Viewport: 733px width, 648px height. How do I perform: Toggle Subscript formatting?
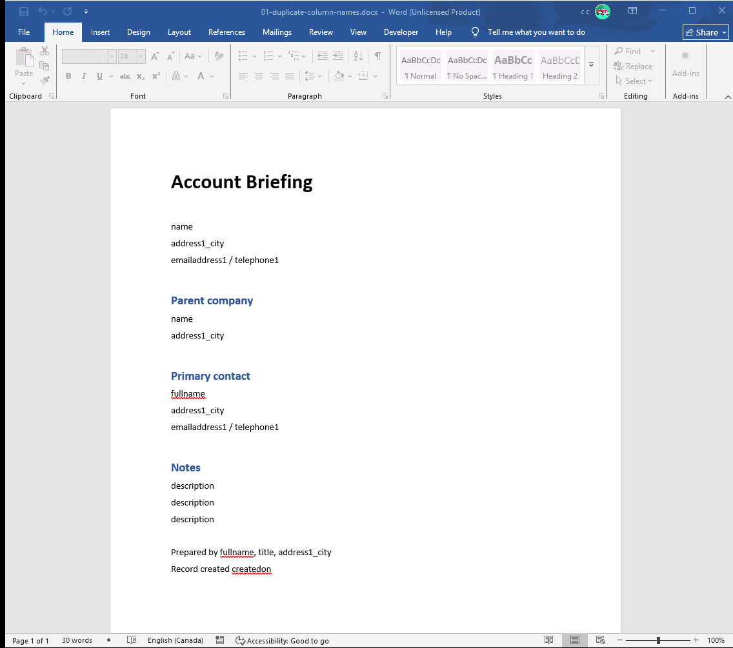tap(141, 76)
